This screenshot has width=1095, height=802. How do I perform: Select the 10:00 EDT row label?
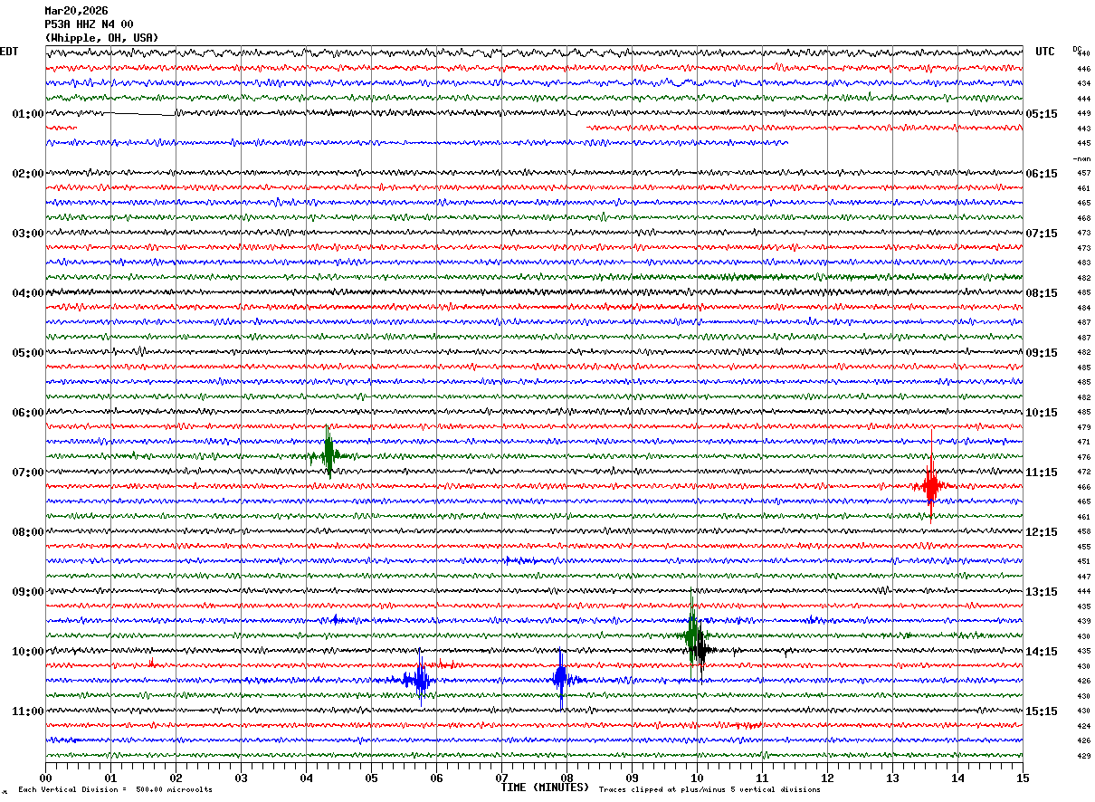click(28, 652)
